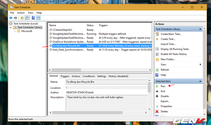Click the Forward arrow toolbar icon

pyautogui.click(x=15, y=18)
